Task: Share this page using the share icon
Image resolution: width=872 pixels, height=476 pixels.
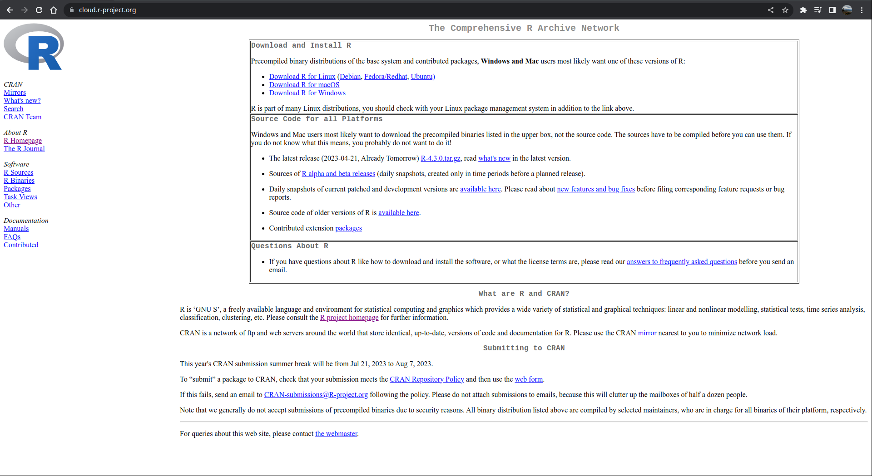Action: (x=771, y=10)
